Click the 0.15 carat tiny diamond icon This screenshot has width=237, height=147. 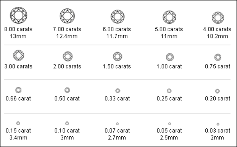click(18, 123)
